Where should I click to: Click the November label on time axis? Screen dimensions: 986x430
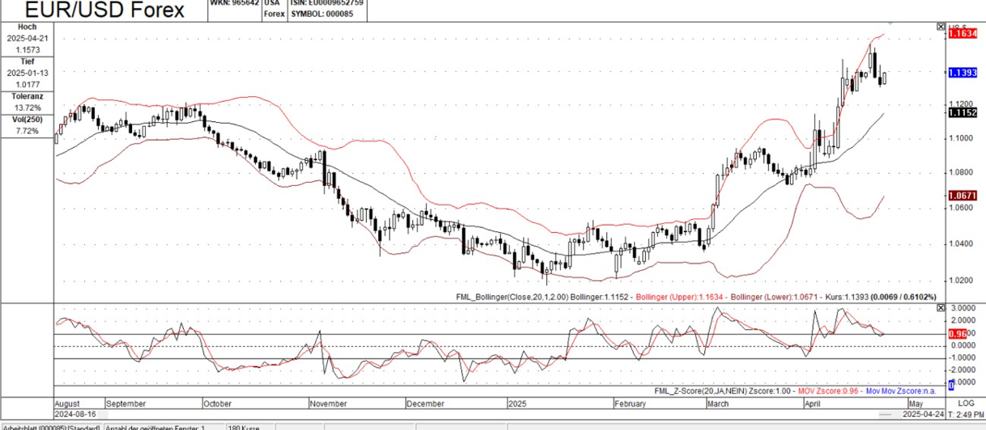pos(329,403)
